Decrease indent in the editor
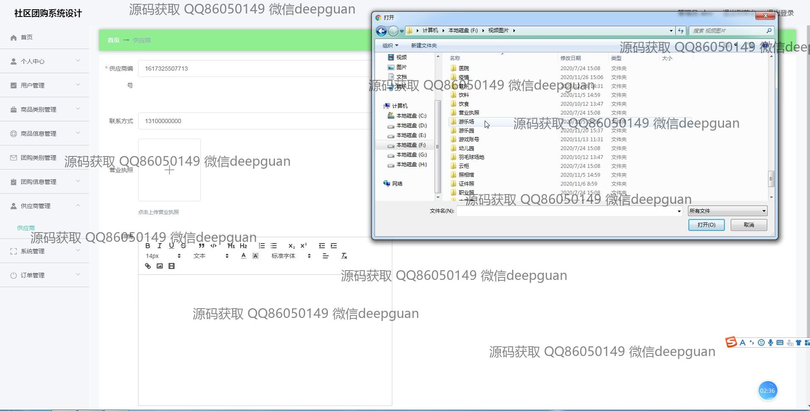This screenshot has width=810, height=411. point(322,246)
